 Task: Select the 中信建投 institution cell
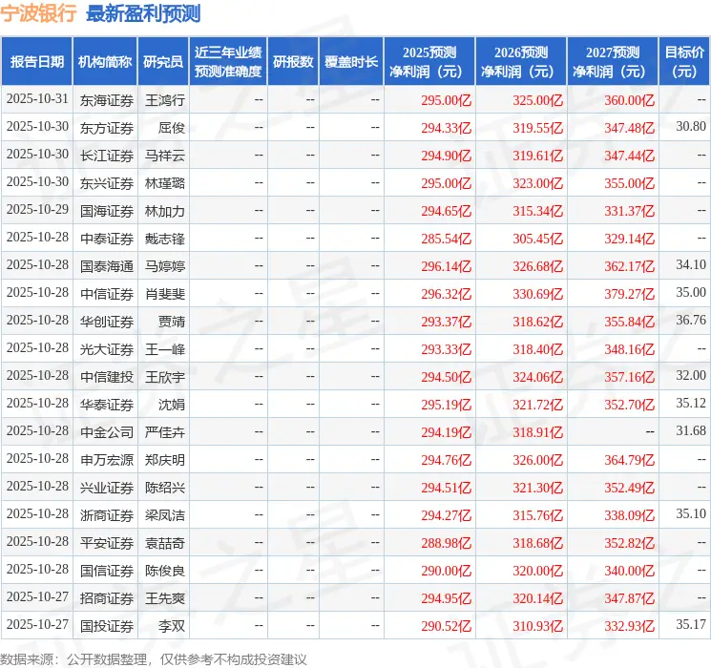click(x=107, y=377)
